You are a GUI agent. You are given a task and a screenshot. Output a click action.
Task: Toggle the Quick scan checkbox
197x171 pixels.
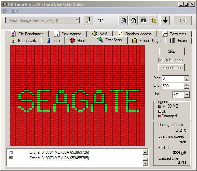(160, 60)
